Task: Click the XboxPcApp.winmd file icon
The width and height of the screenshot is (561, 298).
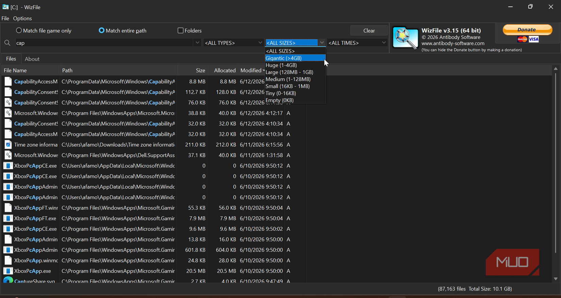Action: (8, 261)
